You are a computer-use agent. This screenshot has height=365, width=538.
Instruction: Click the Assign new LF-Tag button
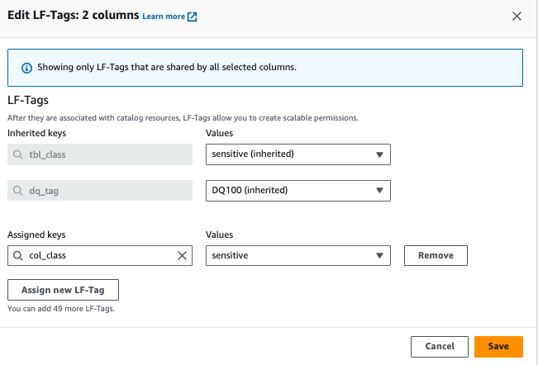pyautogui.click(x=63, y=291)
